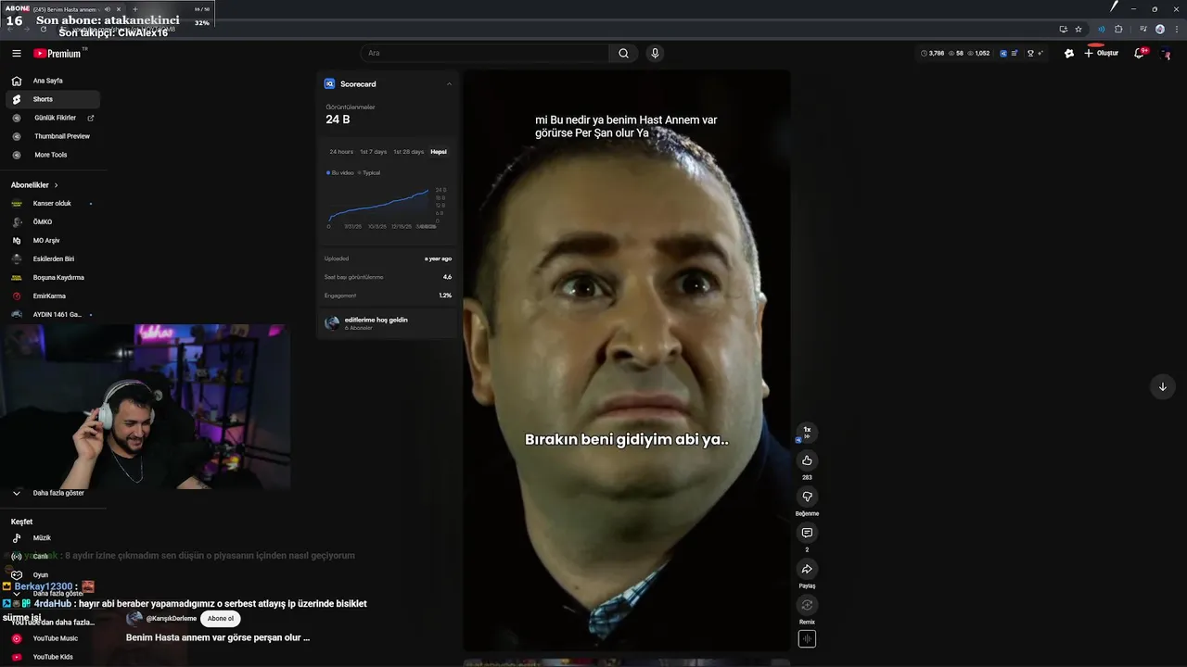This screenshot has width=1187, height=667.
Task: Click the trophy icon in header stats
Action: (1030, 54)
